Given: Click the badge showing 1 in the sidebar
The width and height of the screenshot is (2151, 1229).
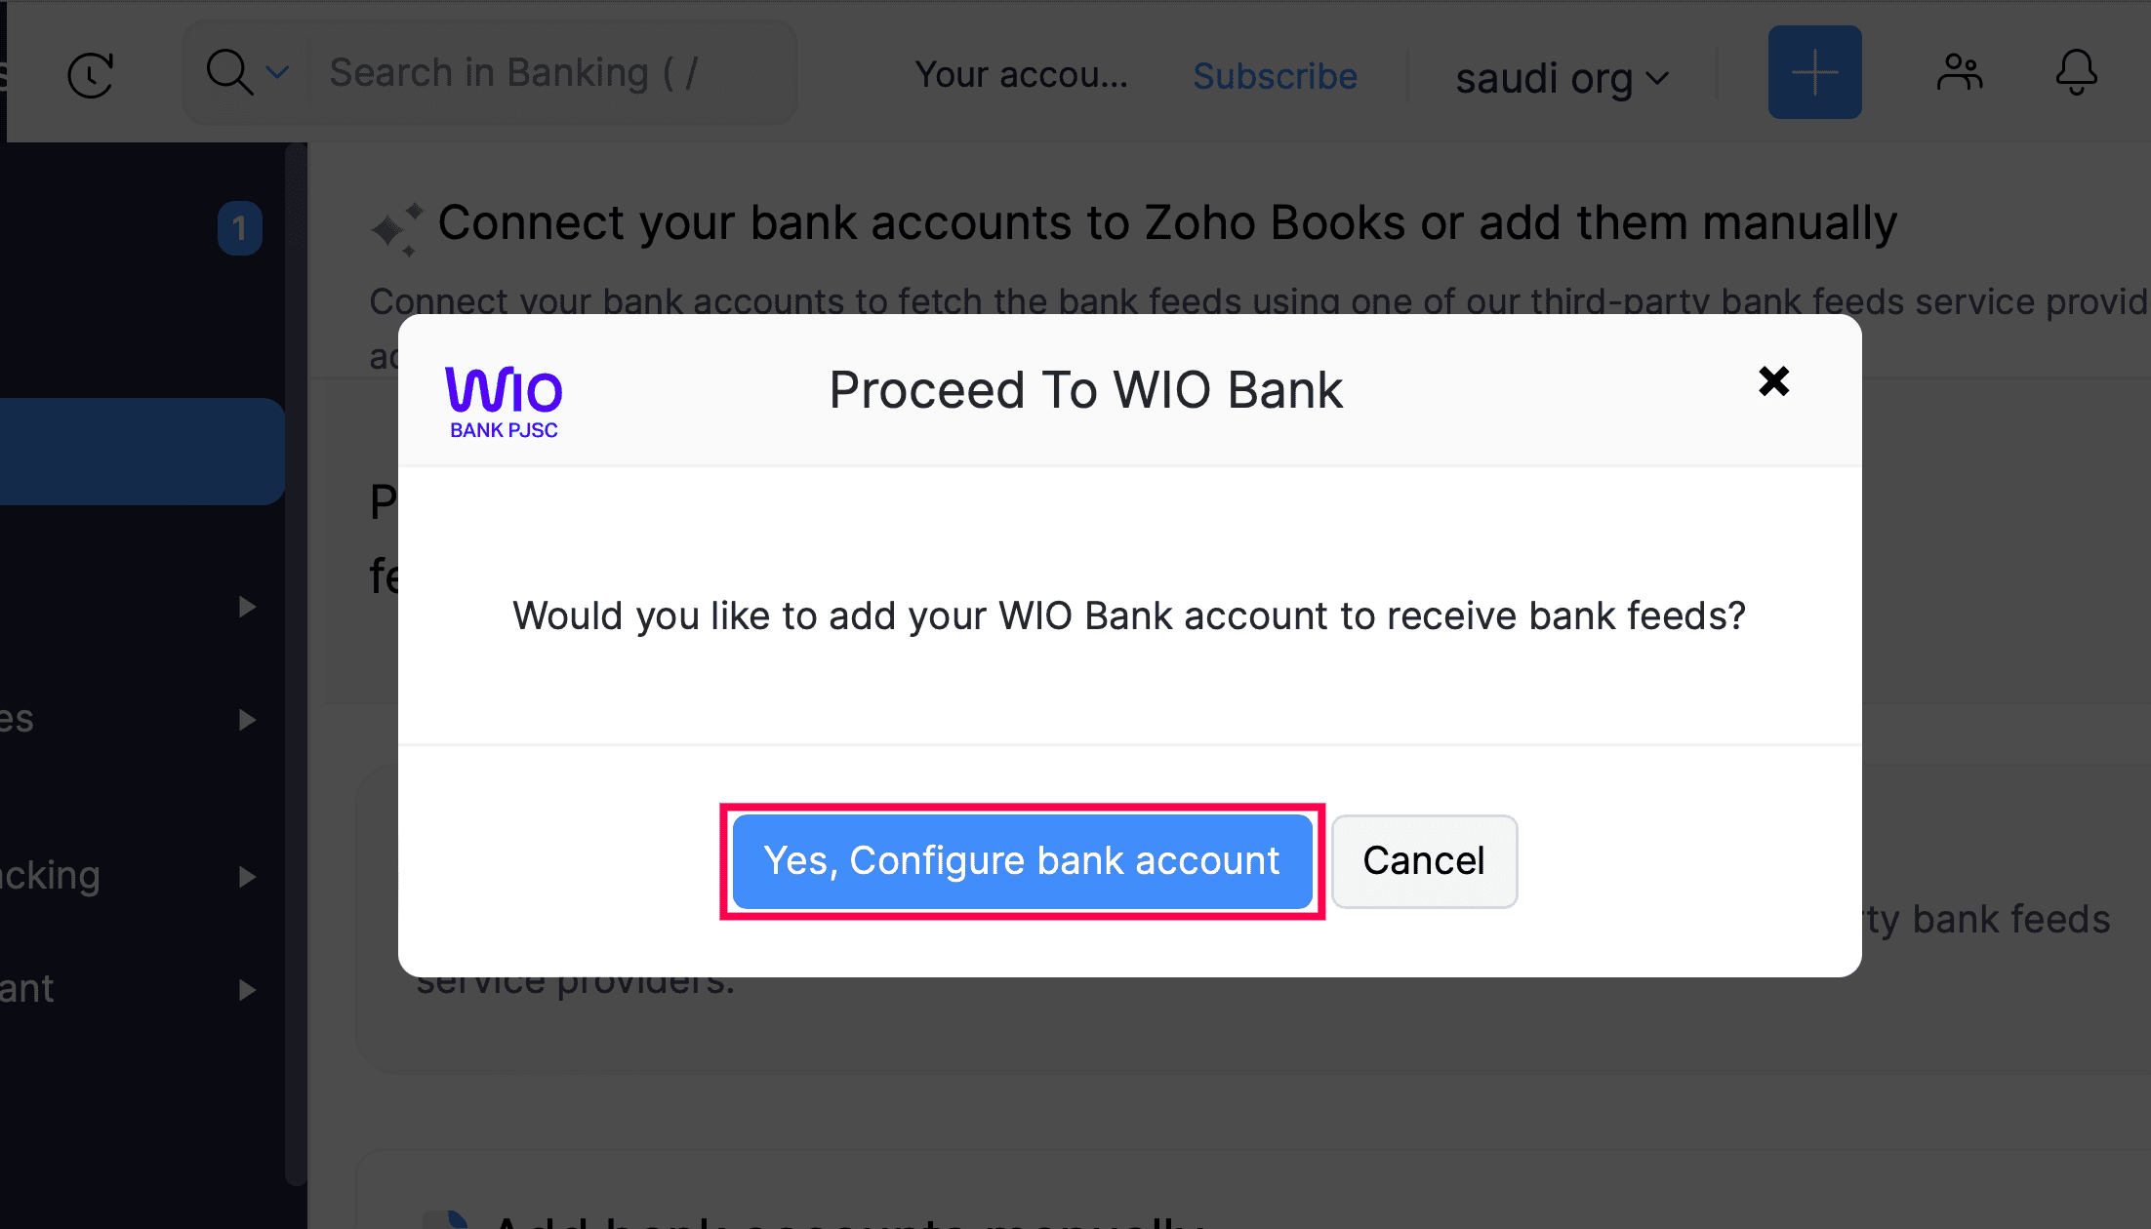Looking at the screenshot, I should coord(239,227).
